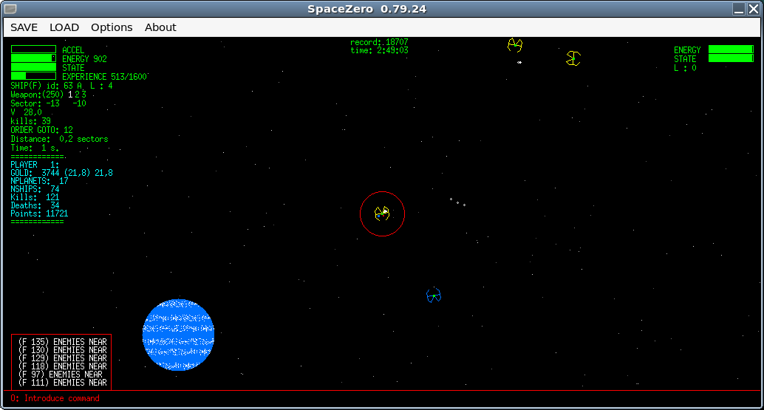764x410 pixels.
Task: Click the yellow ship near the top center
Action: (x=515, y=45)
